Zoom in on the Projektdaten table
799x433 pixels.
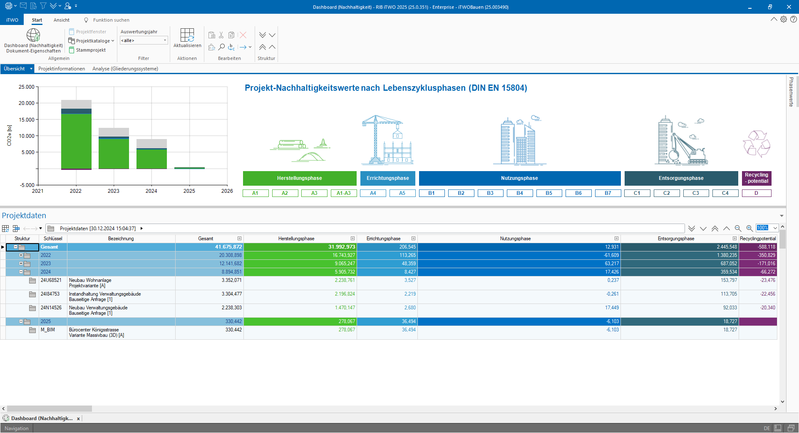(x=749, y=228)
